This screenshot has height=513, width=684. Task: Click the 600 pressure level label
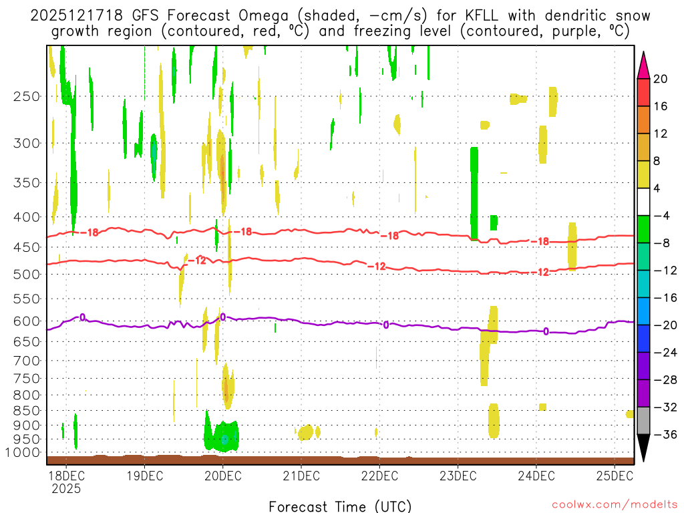point(27,321)
